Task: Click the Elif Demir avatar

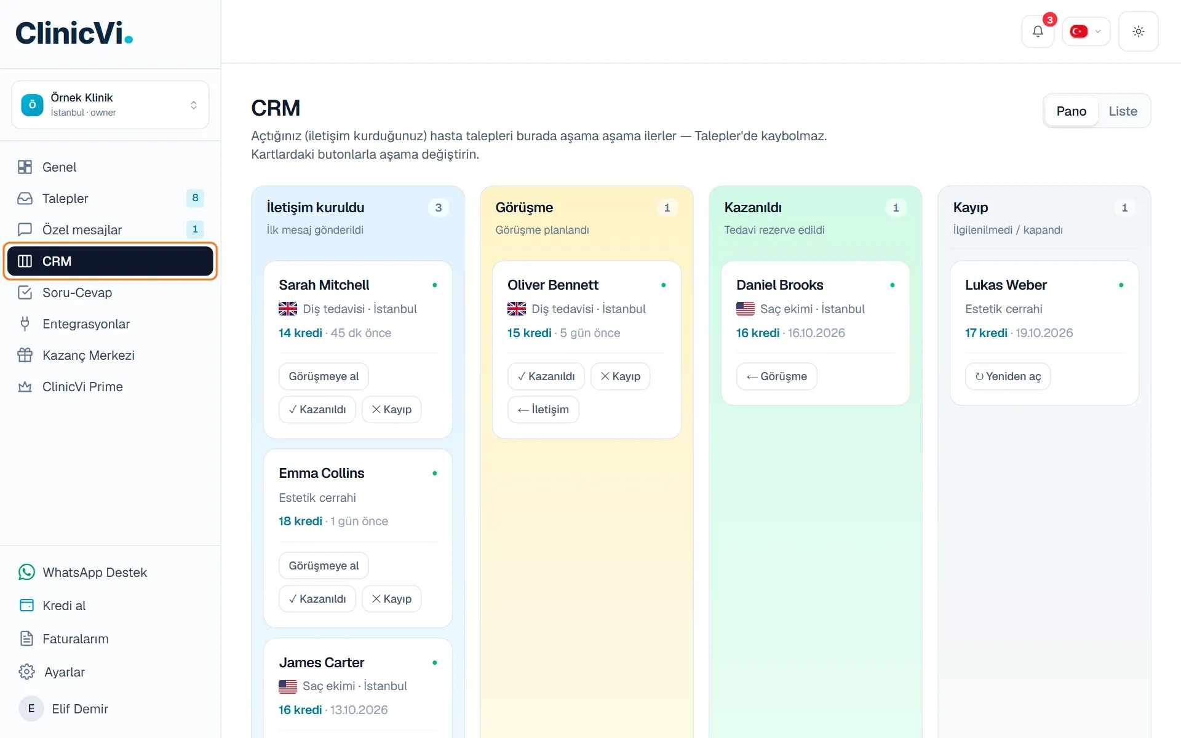Action: tap(31, 709)
